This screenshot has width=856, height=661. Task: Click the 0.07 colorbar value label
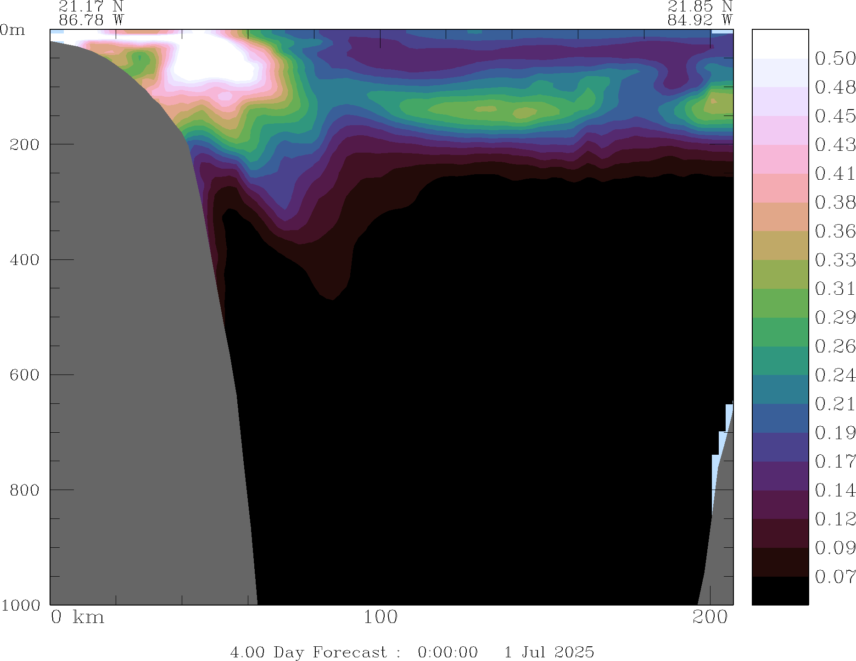click(835, 577)
